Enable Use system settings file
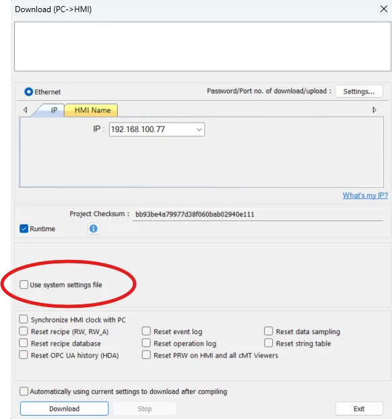The width and height of the screenshot is (392, 419). 24,284
